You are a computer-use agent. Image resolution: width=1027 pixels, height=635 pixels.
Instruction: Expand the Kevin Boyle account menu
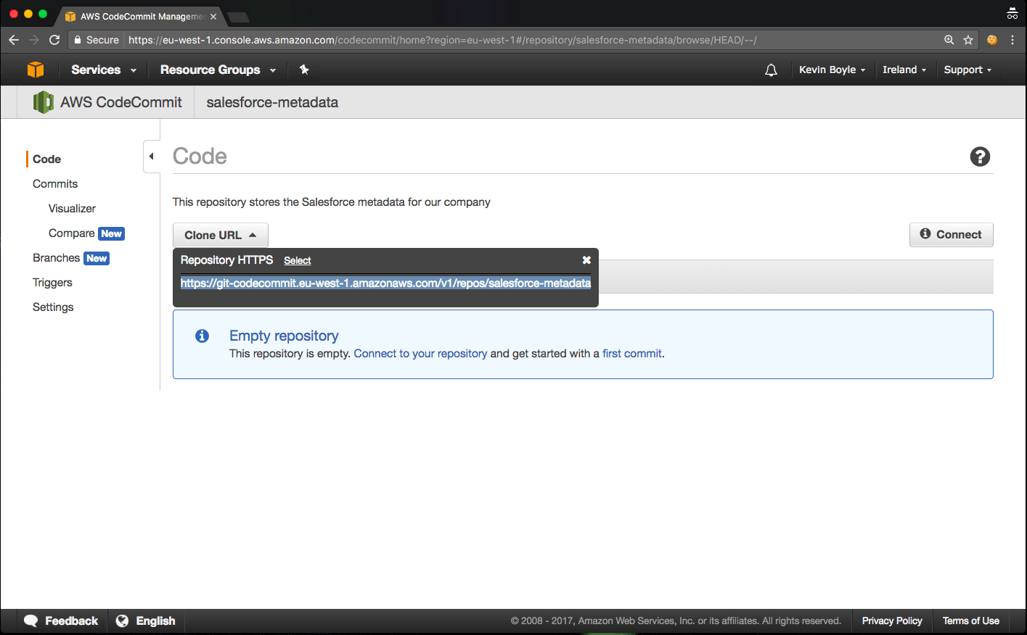click(832, 70)
